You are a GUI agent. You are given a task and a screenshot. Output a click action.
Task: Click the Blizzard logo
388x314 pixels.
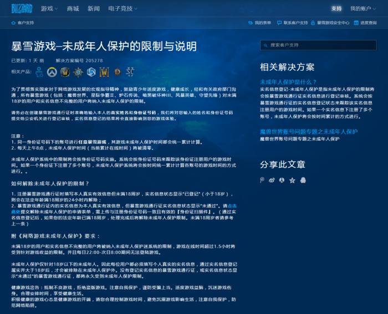[22, 9]
